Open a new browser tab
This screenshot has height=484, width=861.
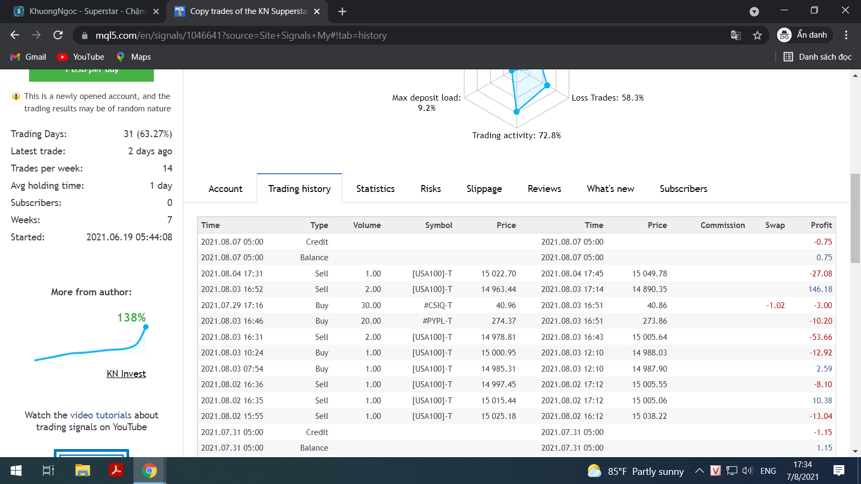point(342,11)
